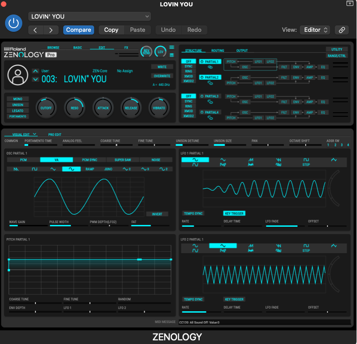
Task: Toggle TEMPO SYNC in LFO 2 Partial 1
Action: tap(193, 299)
